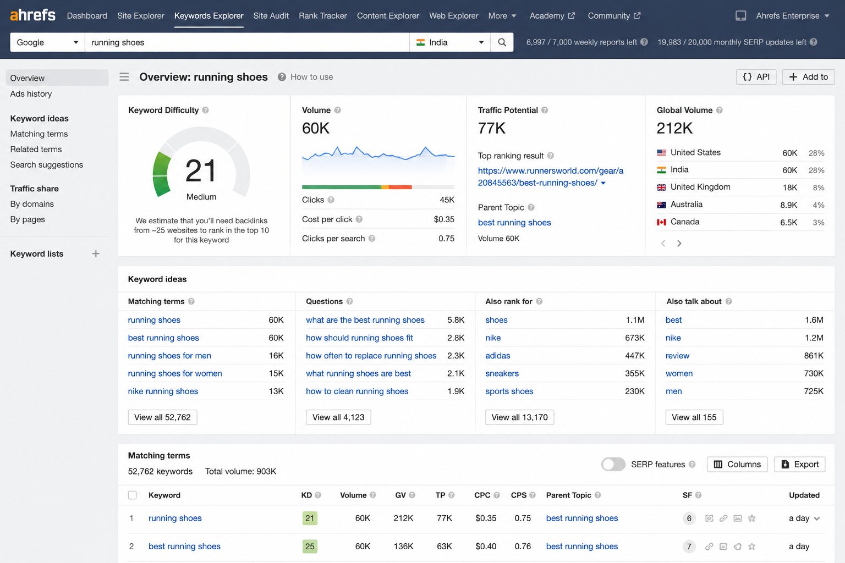Click the Global Volume help icon
Viewport: 845px width, 563px height.
[x=719, y=110]
